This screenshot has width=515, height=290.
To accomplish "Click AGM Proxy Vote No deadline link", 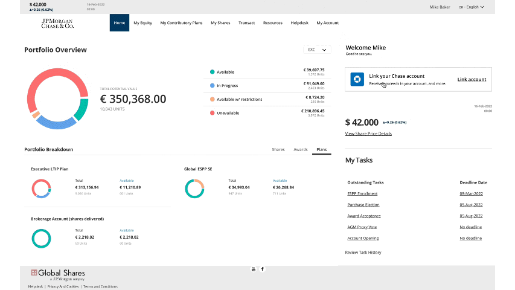I will (x=471, y=227).
